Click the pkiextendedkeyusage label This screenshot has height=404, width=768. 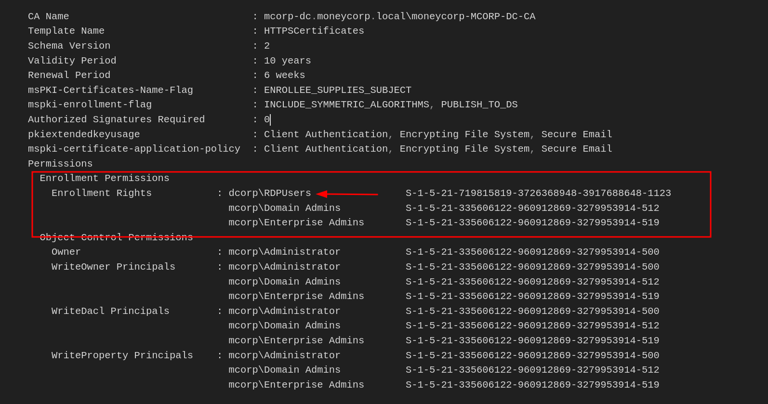(x=84, y=134)
